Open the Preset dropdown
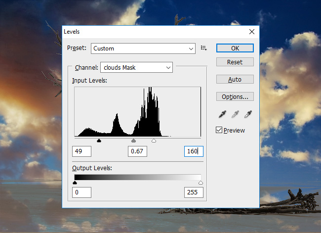Screen dimensions: 321x233 (143, 48)
